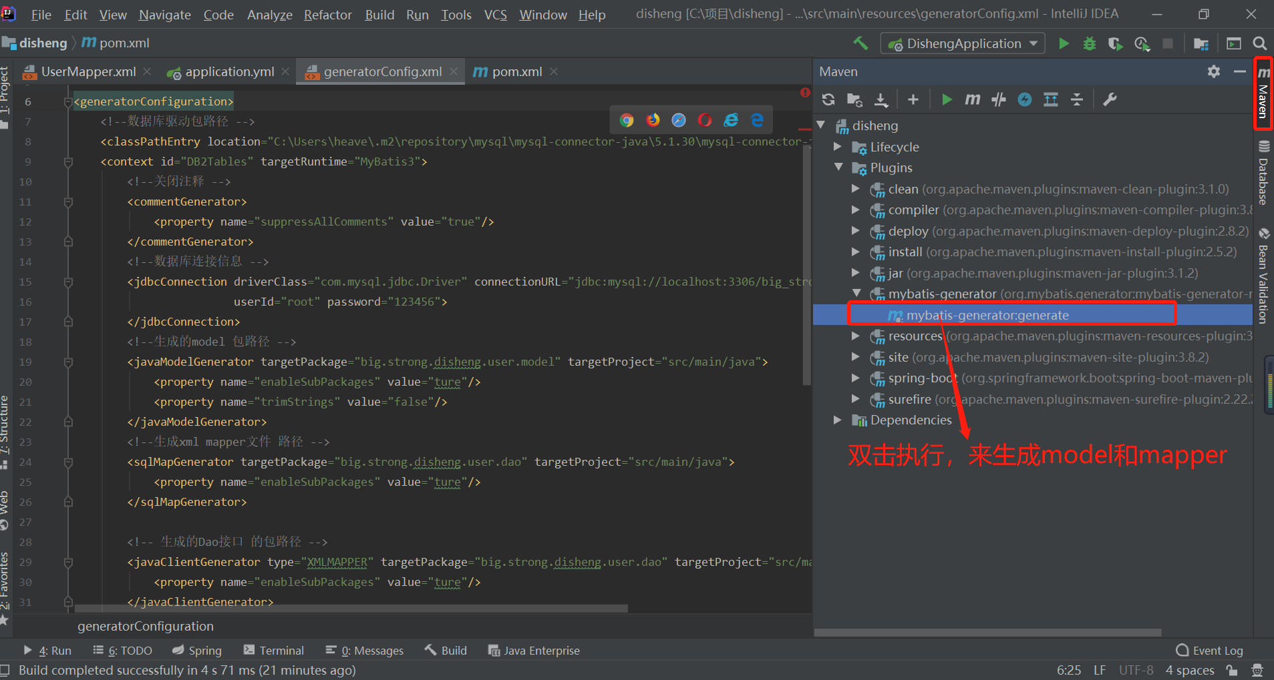Open in Internet Explorer browser icon
Screen dimensions: 1274x680
click(x=732, y=120)
